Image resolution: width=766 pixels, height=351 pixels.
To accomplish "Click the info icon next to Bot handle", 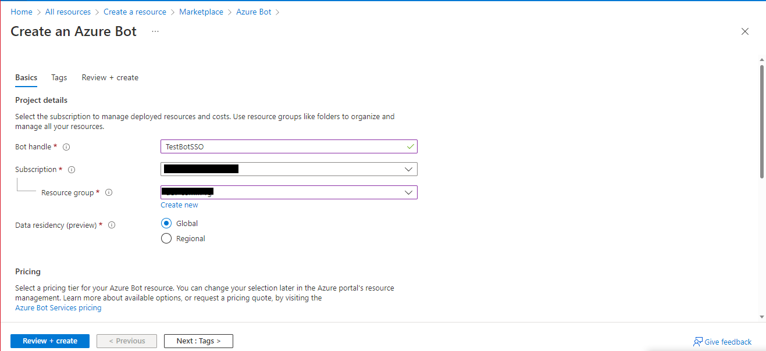I will [x=66, y=147].
